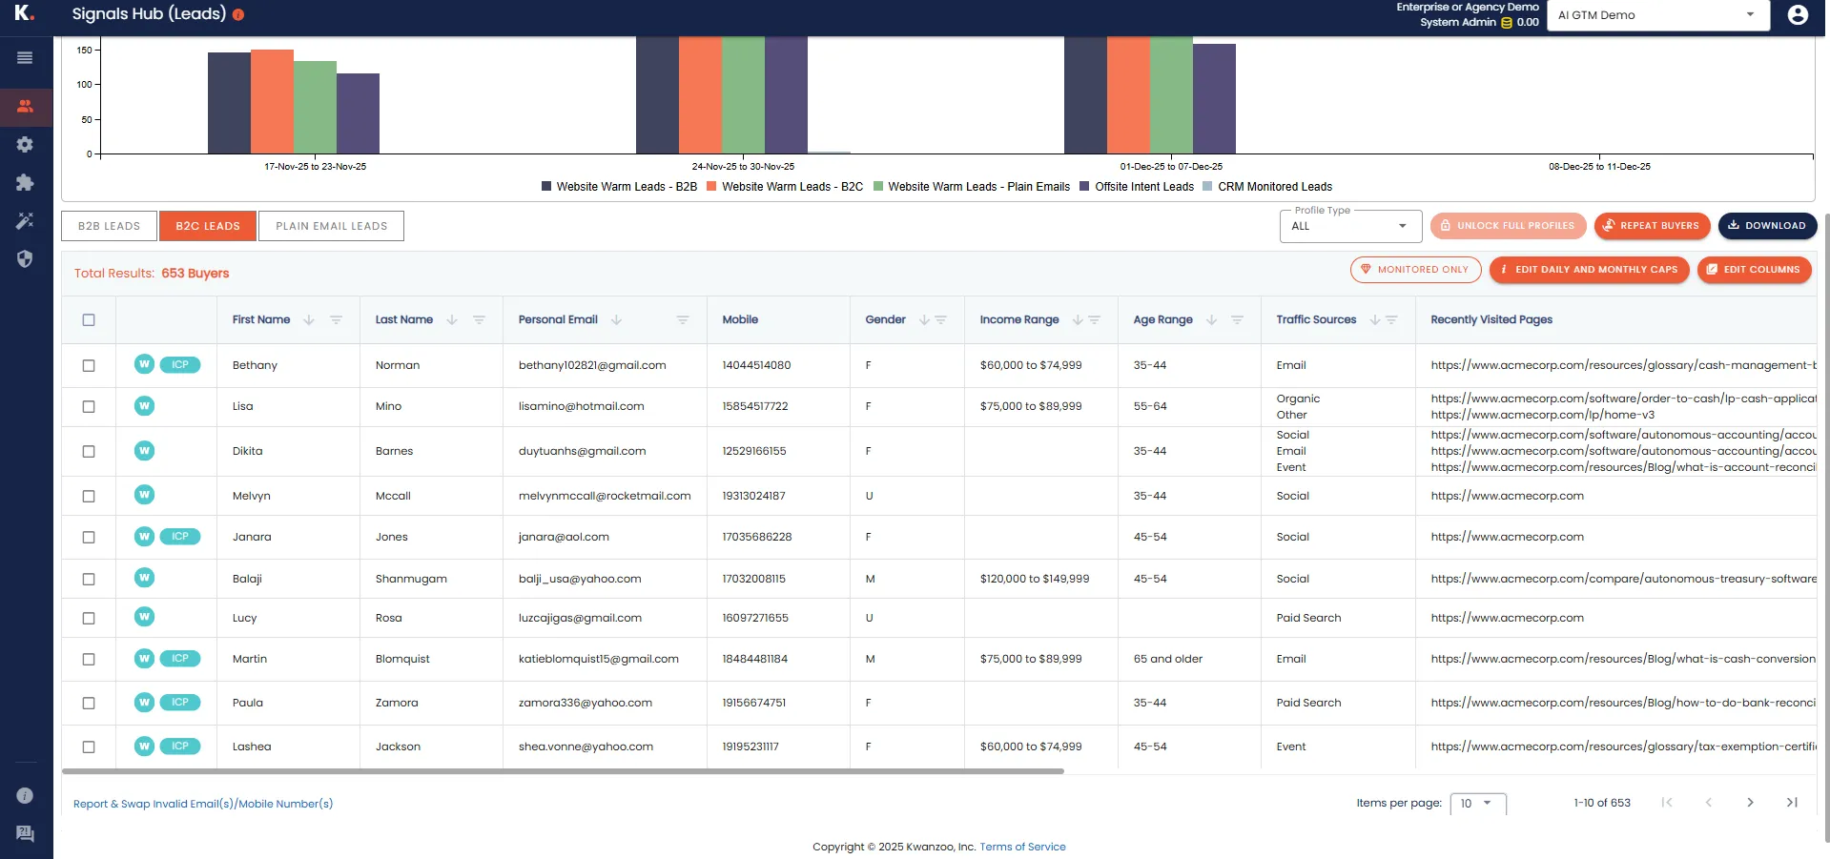Open the Leads panel icon in sidebar
The height and width of the screenshot is (859, 1830).
tap(26, 107)
